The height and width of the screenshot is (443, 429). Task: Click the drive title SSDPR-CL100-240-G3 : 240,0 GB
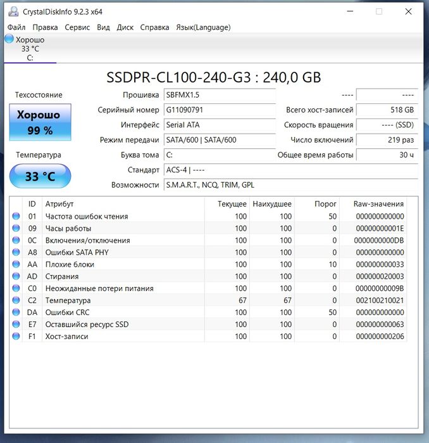click(214, 77)
